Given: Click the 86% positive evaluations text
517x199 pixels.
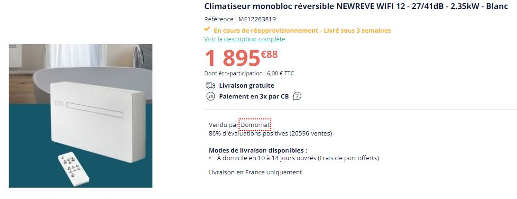Looking at the screenshot, I should (270, 134).
